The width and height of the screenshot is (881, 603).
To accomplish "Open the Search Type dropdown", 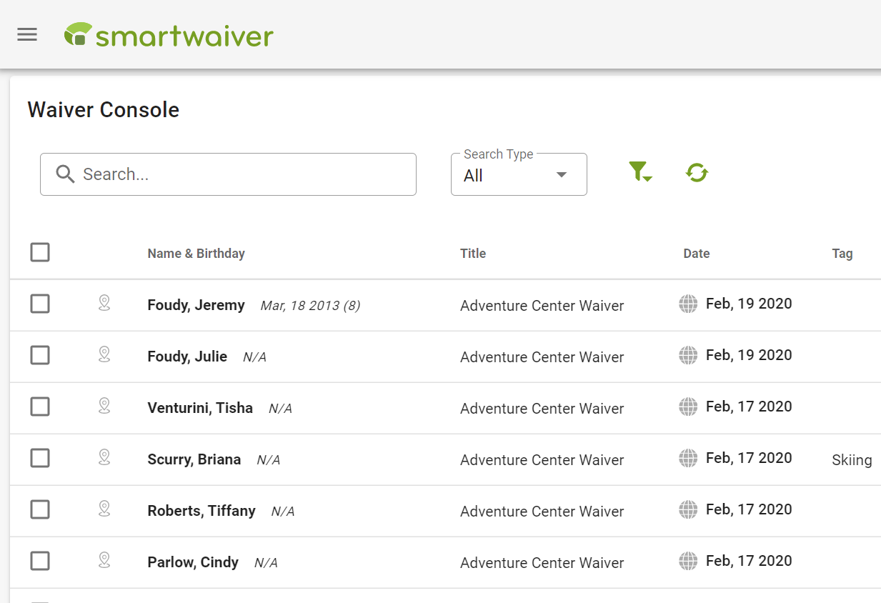I will pyautogui.click(x=519, y=174).
